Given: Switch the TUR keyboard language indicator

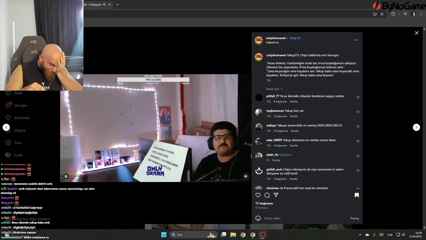Looking at the screenshot, I should tap(390, 235).
